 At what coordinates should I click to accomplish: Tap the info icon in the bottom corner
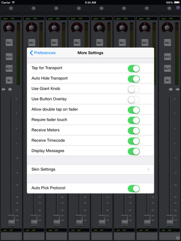point(178,237)
